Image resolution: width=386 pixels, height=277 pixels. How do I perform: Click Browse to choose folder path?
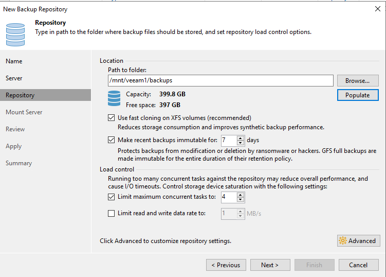click(x=358, y=81)
